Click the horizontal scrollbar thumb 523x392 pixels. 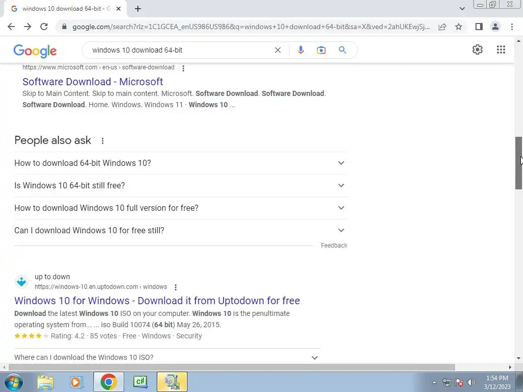tap(231, 367)
